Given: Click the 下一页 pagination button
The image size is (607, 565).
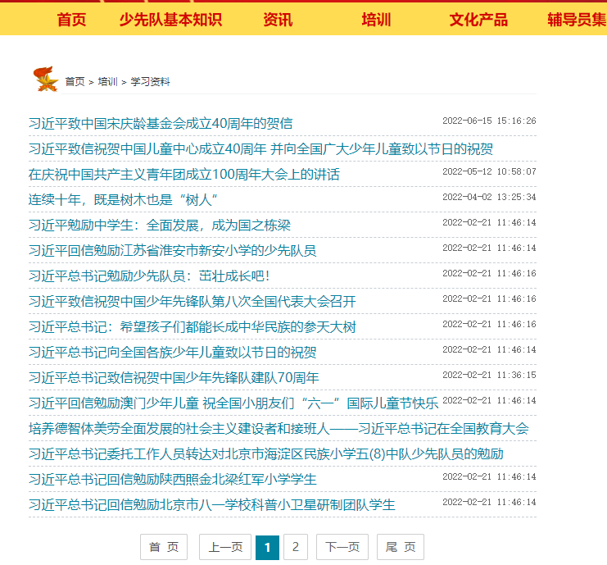Looking at the screenshot, I should point(342,547).
